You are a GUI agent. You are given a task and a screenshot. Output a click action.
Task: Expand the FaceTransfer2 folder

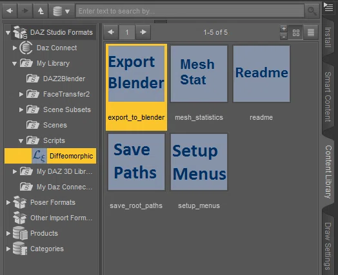click(x=21, y=94)
